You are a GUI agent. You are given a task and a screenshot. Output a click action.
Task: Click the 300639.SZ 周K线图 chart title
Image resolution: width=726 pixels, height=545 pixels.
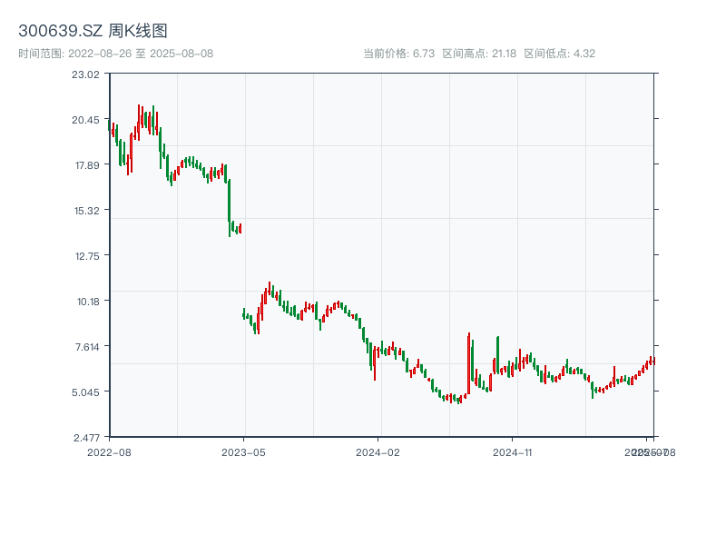click(93, 32)
